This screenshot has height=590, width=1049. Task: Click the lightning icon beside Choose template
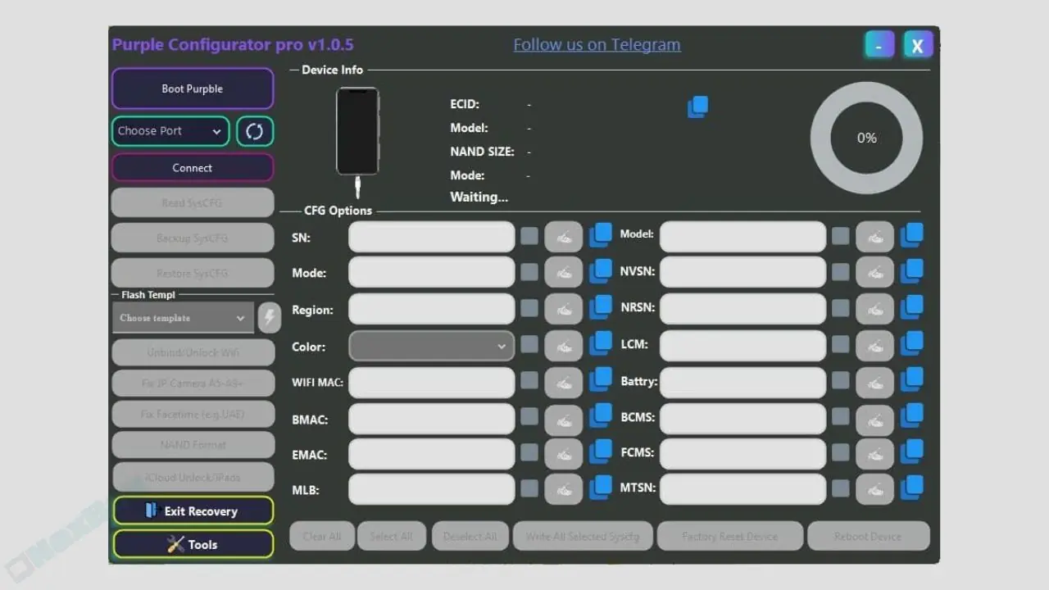[270, 317]
